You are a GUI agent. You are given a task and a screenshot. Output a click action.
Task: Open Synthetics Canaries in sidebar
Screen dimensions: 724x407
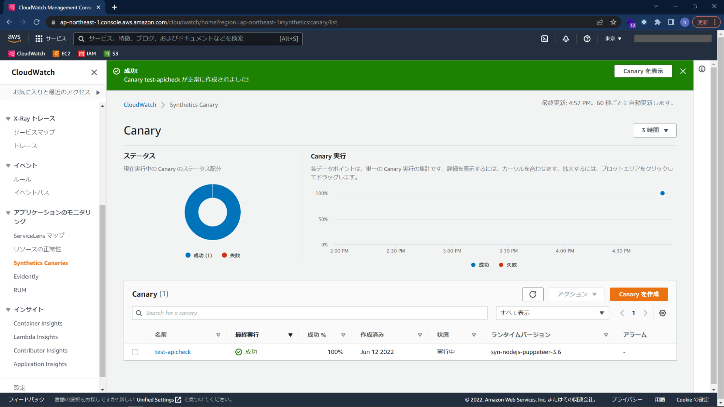click(41, 263)
